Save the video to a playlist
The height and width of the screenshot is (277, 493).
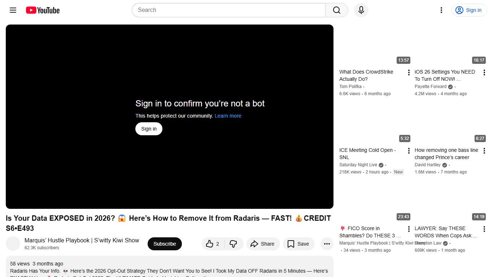[298, 244]
